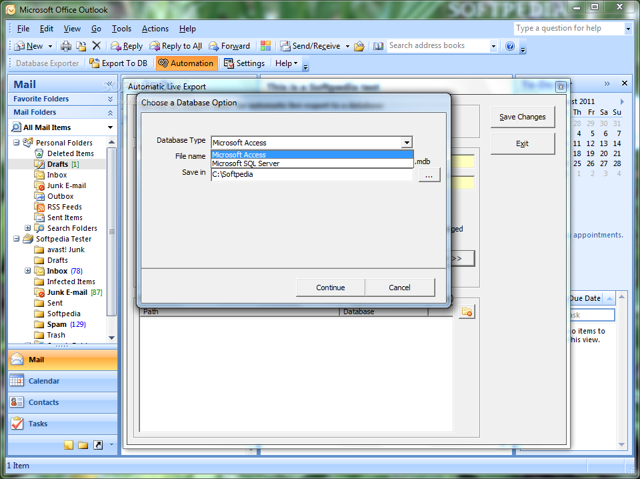Open the All Mail Items dropdown

point(110,127)
